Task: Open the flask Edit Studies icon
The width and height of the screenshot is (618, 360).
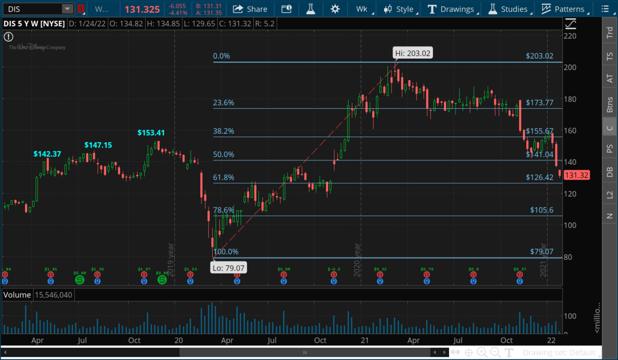Action: point(311,9)
